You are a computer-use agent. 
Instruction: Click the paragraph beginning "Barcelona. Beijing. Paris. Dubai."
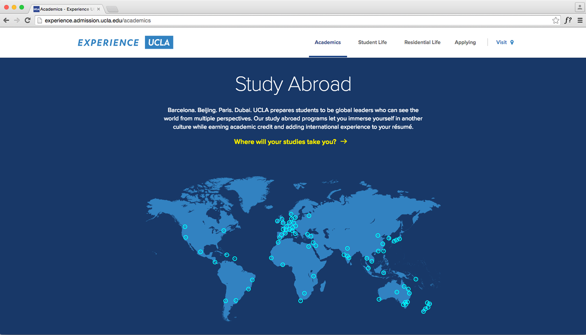[x=293, y=118]
